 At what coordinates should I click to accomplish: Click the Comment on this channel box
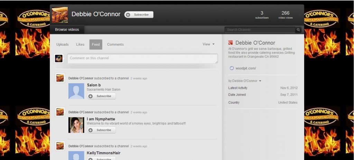click(142, 58)
